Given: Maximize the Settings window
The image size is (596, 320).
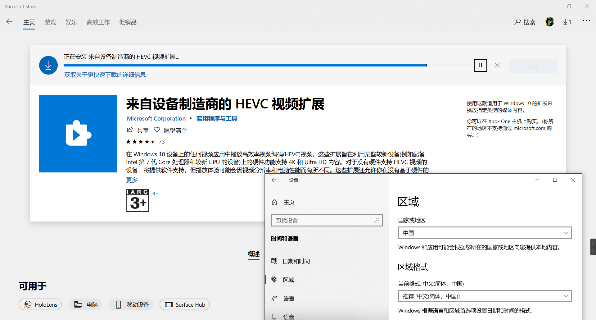Looking at the screenshot, I should coord(555,180).
